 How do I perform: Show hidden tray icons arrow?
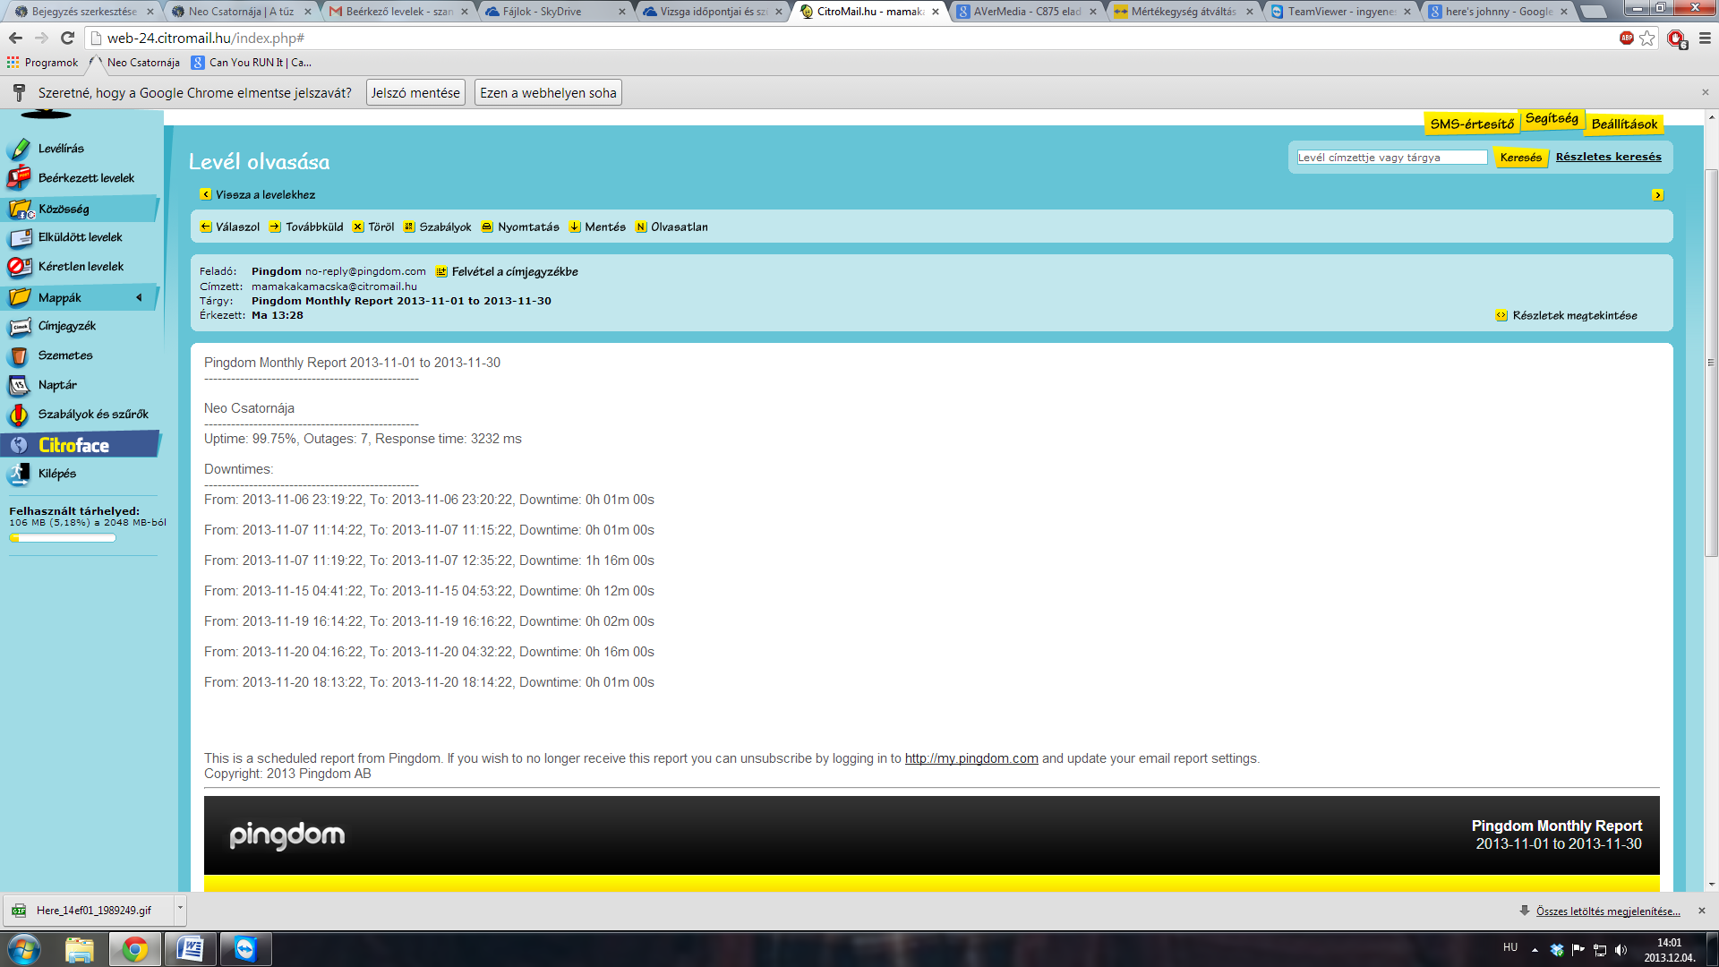[x=1535, y=950]
